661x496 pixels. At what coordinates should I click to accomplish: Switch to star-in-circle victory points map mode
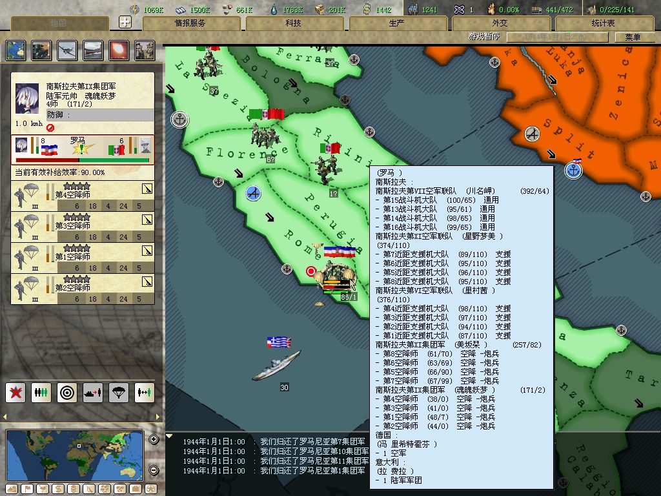tap(151, 489)
